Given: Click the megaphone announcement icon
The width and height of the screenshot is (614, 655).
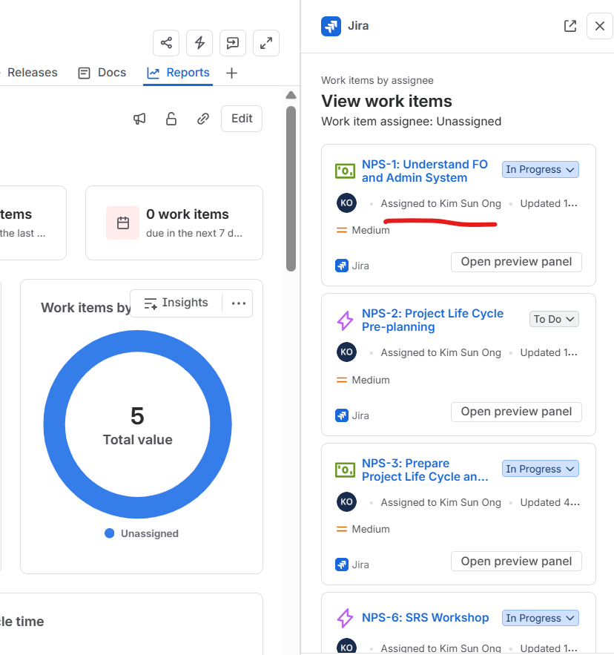Looking at the screenshot, I should [139, 119].
